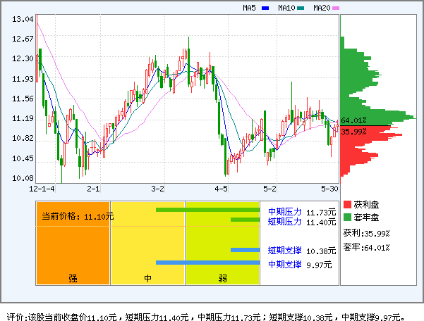Screen dimensions: 424x321
Task: Click the 短期压力 label
Action: click(x=285, y=222)
